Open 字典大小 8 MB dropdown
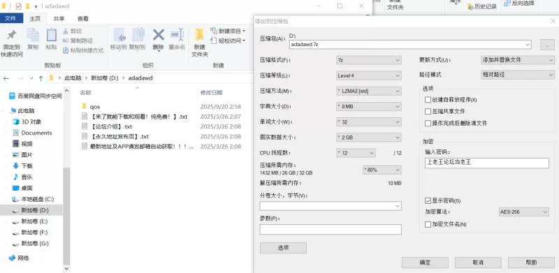 [x=369, y=107]
